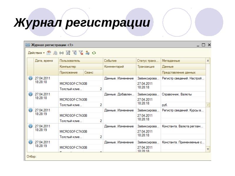
Task: Click the green refresh arrows icon
Action: coord(94,53)
